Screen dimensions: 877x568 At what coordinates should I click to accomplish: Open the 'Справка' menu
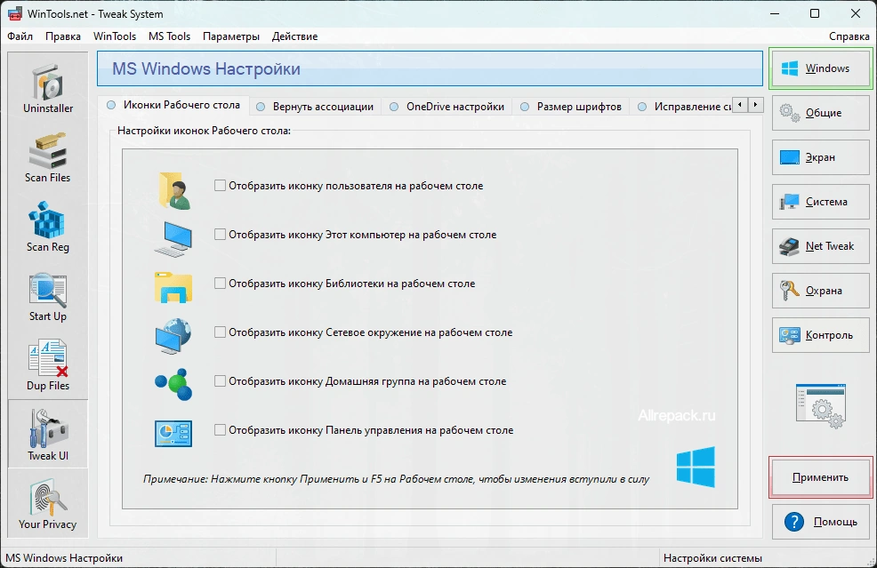[x=849, y=36]
